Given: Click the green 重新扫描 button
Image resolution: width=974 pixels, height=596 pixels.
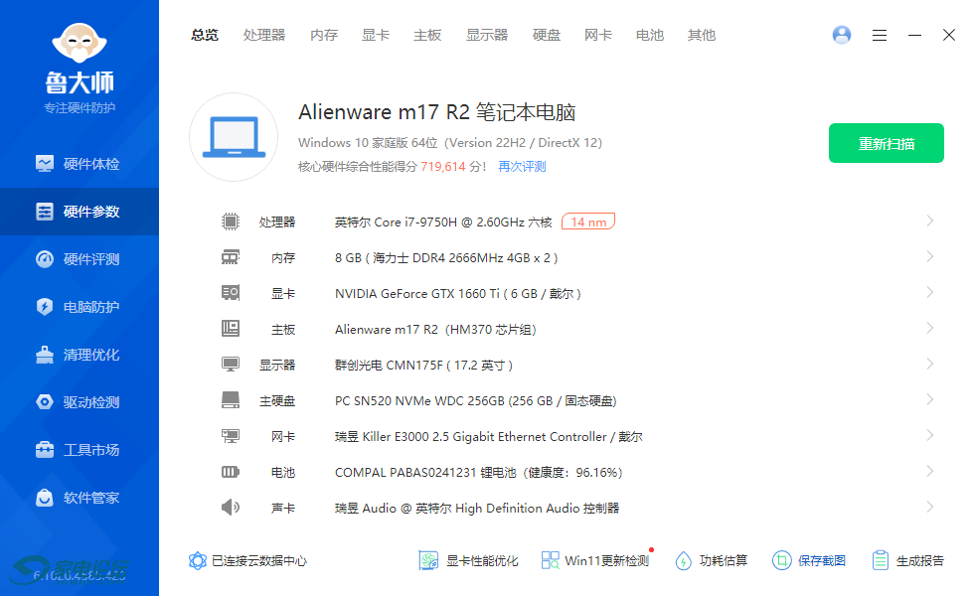Looking at the screenshot, I should point(887,143).
